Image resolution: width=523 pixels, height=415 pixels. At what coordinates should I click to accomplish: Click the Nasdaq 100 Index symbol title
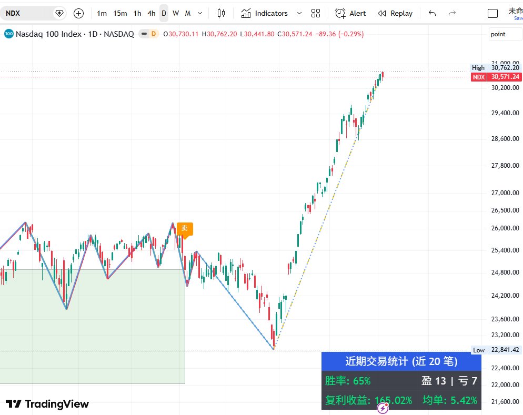click(x=75, y=34)
